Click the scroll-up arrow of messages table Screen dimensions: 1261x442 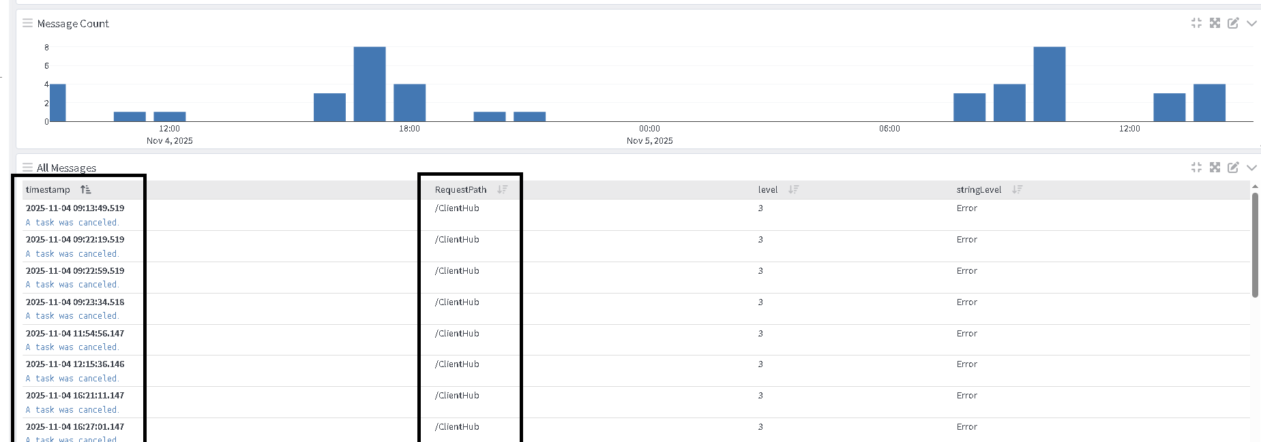tap(1255, 186)
